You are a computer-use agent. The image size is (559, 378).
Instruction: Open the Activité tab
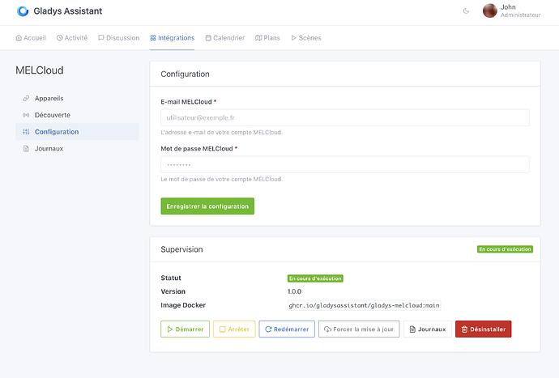[x=72, y=38]
